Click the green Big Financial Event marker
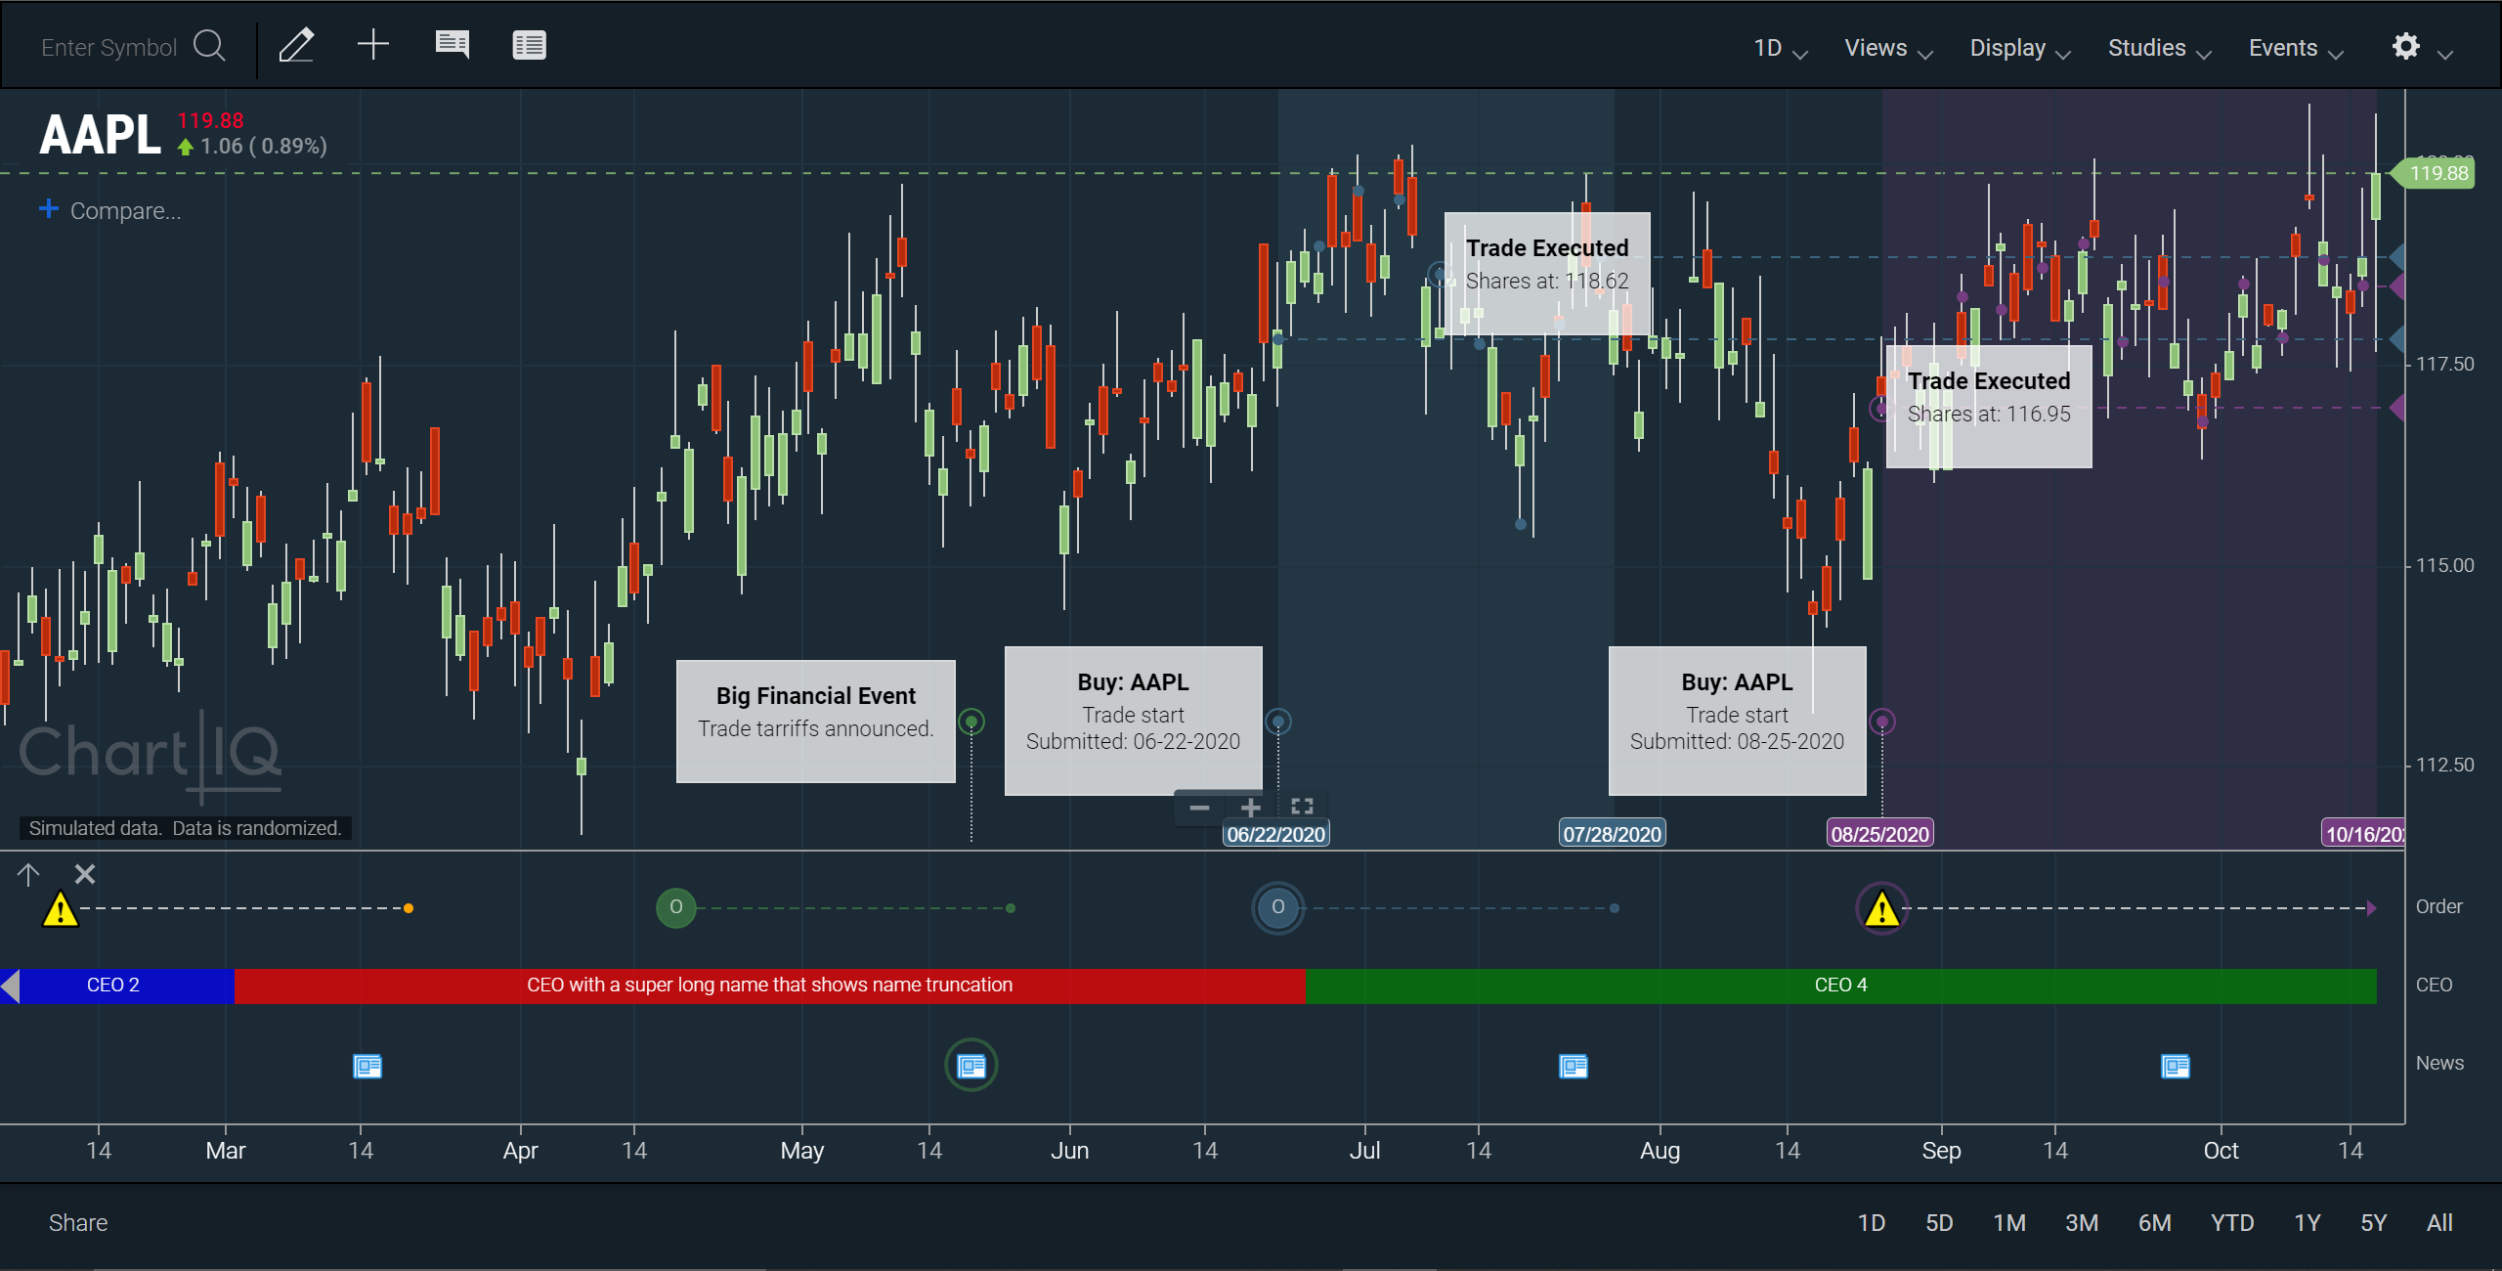 971,723
